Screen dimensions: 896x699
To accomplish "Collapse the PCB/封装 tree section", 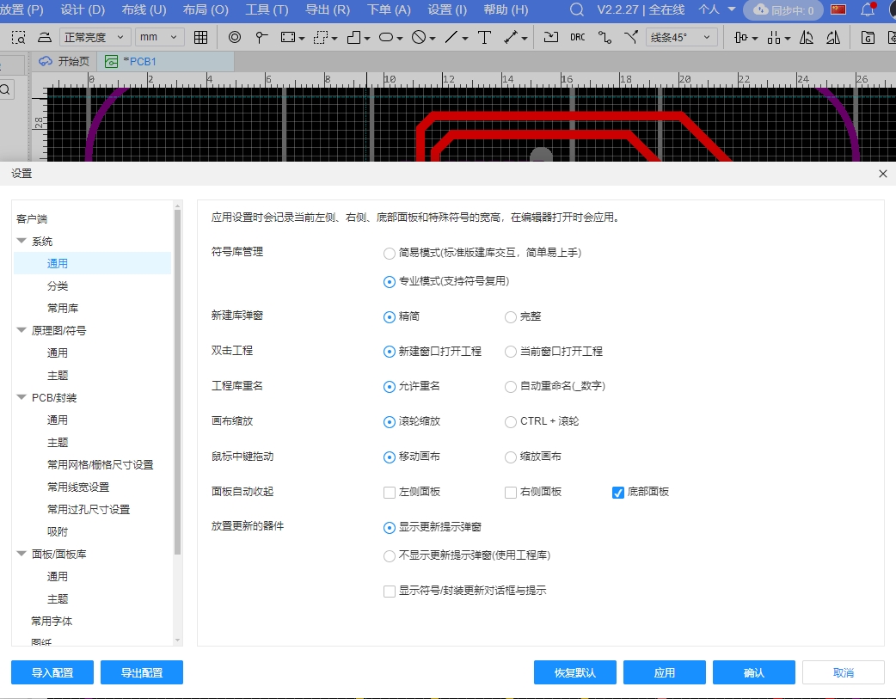I will point(21,397).
